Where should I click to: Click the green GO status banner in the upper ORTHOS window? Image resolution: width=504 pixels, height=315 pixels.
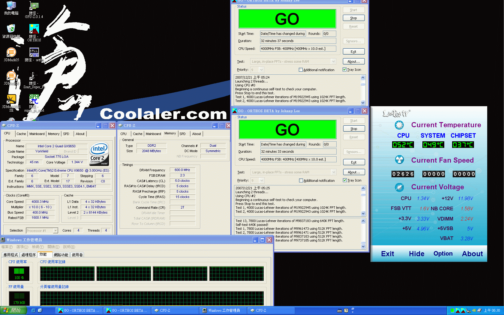[287, 19]
